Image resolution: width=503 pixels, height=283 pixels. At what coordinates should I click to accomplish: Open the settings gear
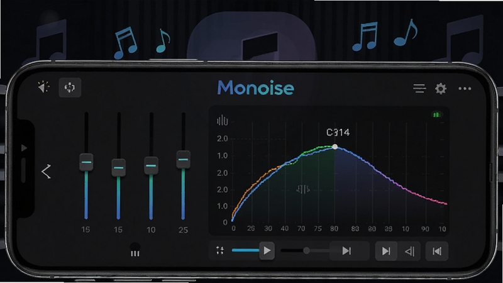[441, 89]
